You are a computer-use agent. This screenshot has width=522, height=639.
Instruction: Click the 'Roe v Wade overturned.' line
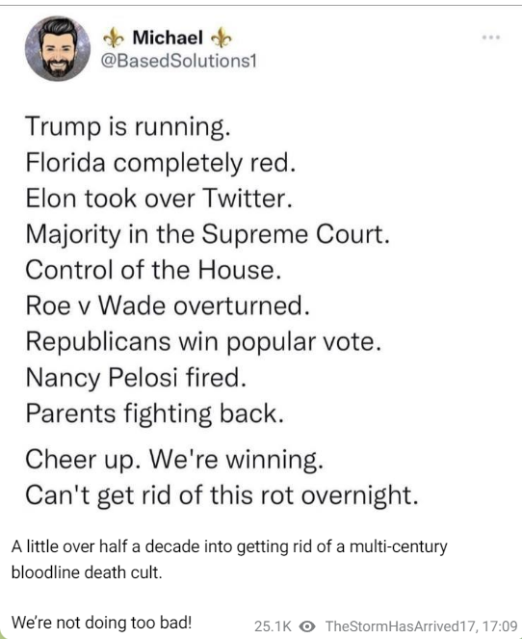pos(168,306)
